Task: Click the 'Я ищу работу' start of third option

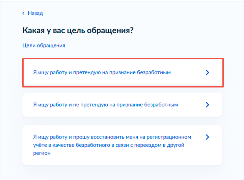Action: (x=50, y=137)
